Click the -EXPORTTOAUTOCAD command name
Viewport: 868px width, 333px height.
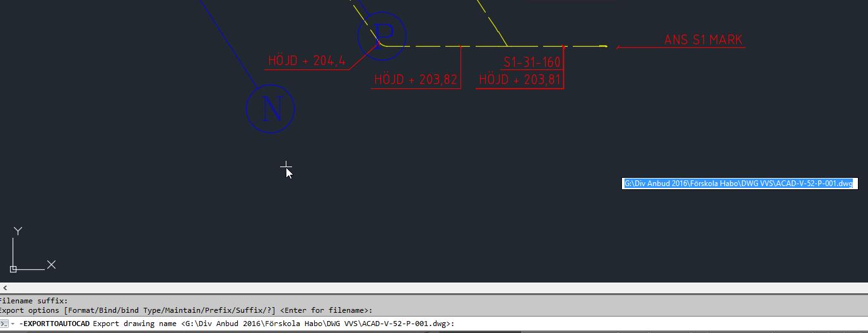(54, 324)
